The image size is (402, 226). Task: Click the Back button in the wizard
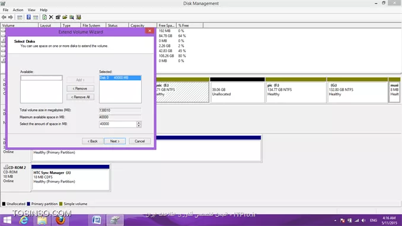(x=92, y=141)
